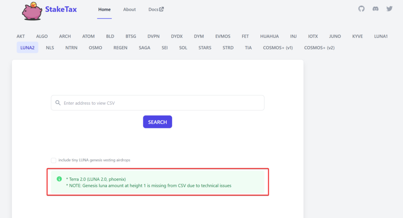Screen dimensions: 403x218
Task: Select the SAGA chain tab
Action: [144, 48]
